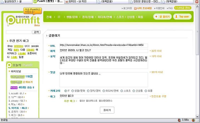The height and width of the screenshot is (123, 200).
Task: Submit with the 올리기 button
Action: click(107, 110)
